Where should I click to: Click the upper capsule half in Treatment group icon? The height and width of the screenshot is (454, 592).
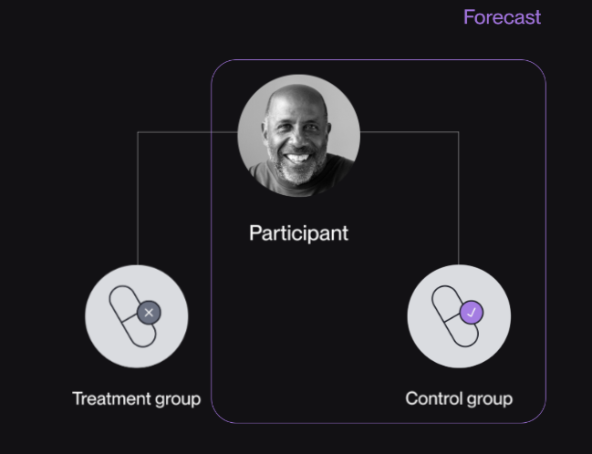pos(122,299)
